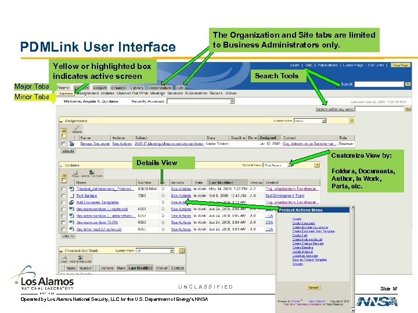Click the Copy icon in Updates toolbar

(75, 173)
